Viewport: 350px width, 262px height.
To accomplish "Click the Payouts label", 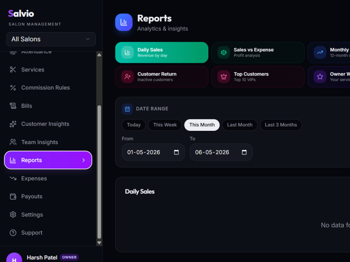I will (x=32, y=196).
